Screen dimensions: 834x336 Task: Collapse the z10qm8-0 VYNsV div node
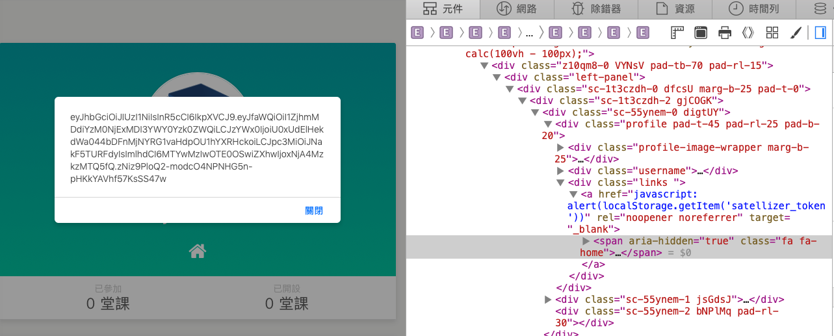(484, 66)
